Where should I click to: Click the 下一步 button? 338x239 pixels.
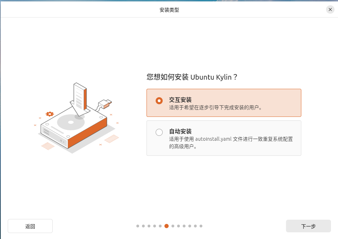click(x=308, y=226)
